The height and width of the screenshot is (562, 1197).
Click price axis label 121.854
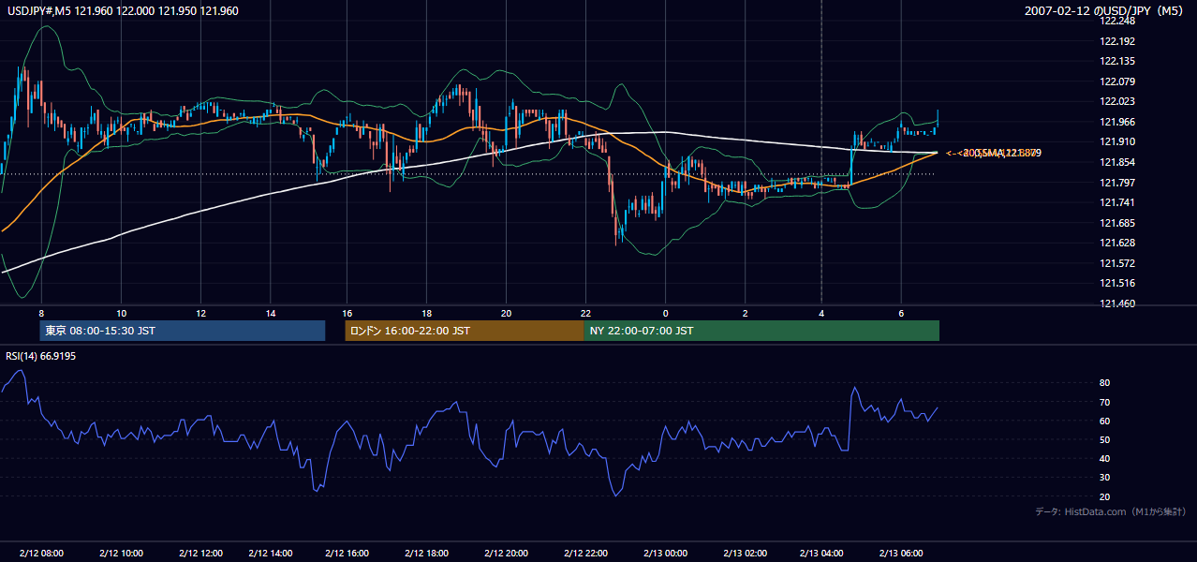click(x=1118, y=162)
